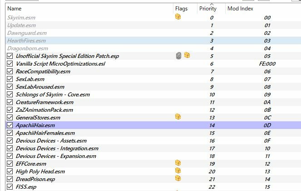Toggle Vanilla Script MicroOptimizations.esl checkbox
The width and height of the screenshot is (301, 191).
point(10,64)
